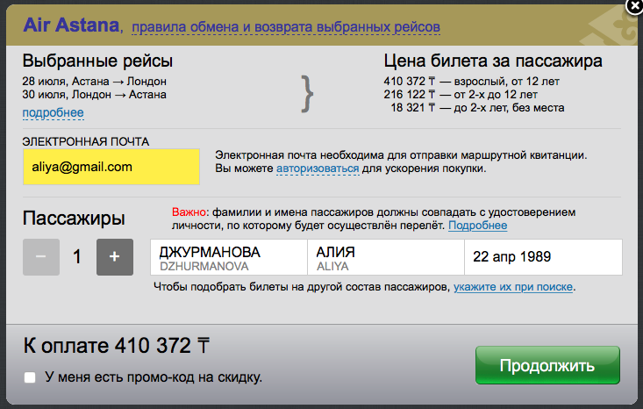Click infant price '18 321 ₸' line
This screenshot has width=643, height=409.
coord(477,107)
